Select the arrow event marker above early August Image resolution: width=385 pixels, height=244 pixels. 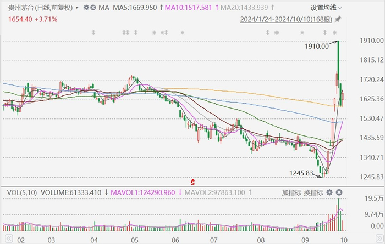pyautogui.click(x=268, y=32)
